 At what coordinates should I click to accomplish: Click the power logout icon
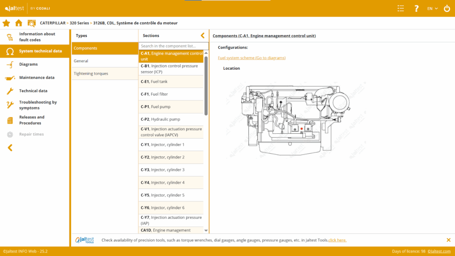(447, 8)
